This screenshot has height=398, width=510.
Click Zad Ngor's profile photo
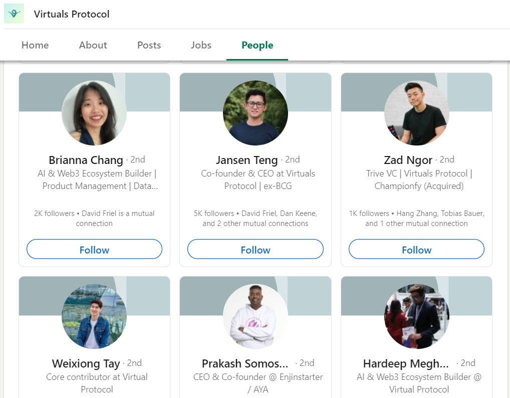[x=416, y=113]
